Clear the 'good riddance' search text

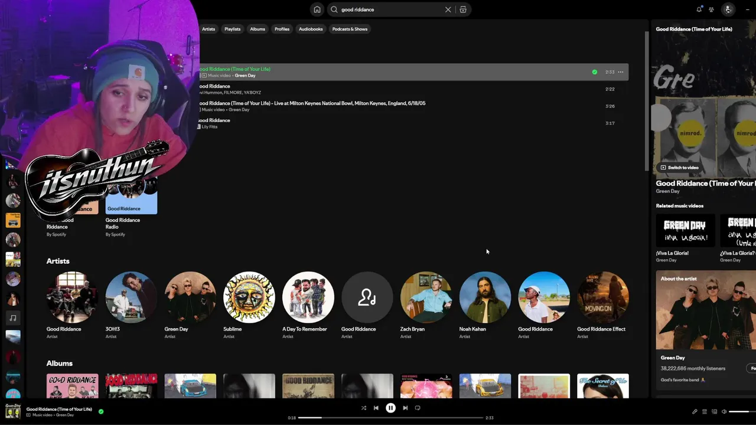[x=448, y=9]
